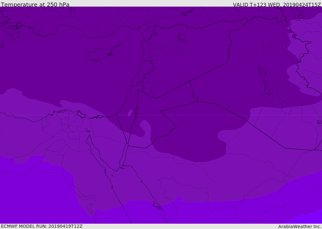Click the ArabiaWeather Inc. credit text

(x=299, y=226)
